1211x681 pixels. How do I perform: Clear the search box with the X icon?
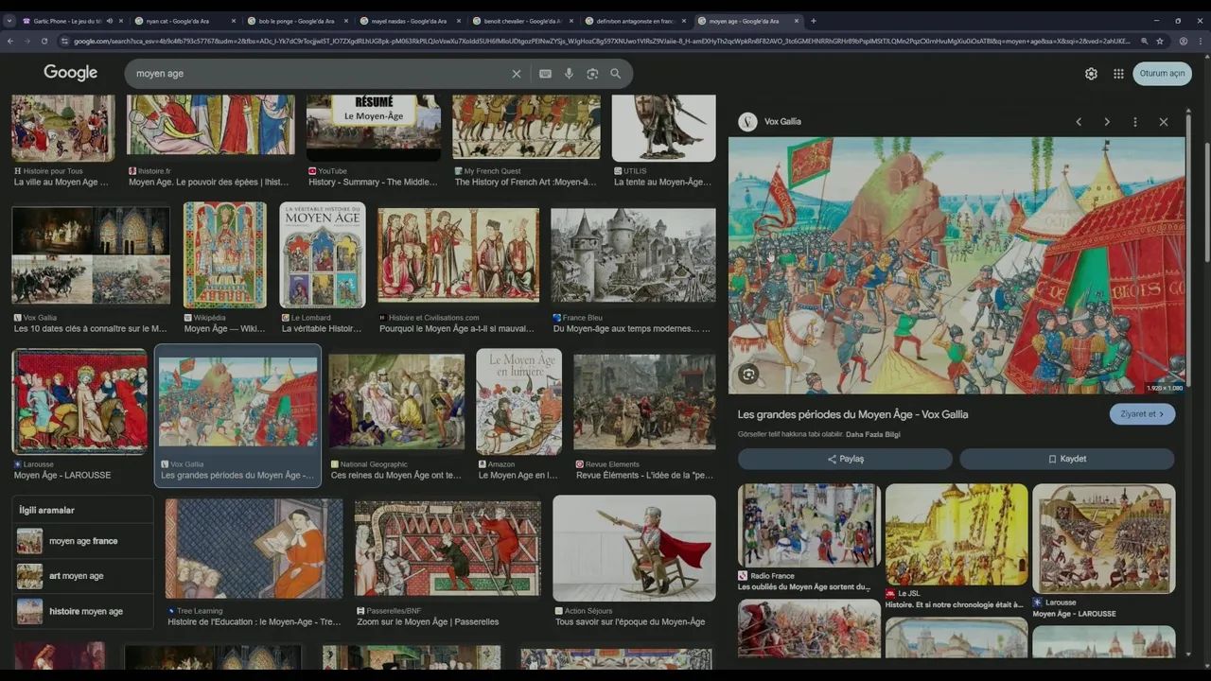click(x=517, y=74)
